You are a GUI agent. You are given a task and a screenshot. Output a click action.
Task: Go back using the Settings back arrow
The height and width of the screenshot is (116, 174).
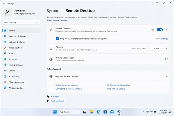point(4,4)
